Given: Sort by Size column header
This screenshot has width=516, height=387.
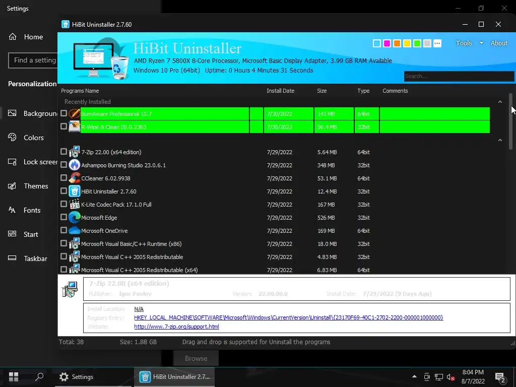Looking at the screenshot, I should coord(322,91).
